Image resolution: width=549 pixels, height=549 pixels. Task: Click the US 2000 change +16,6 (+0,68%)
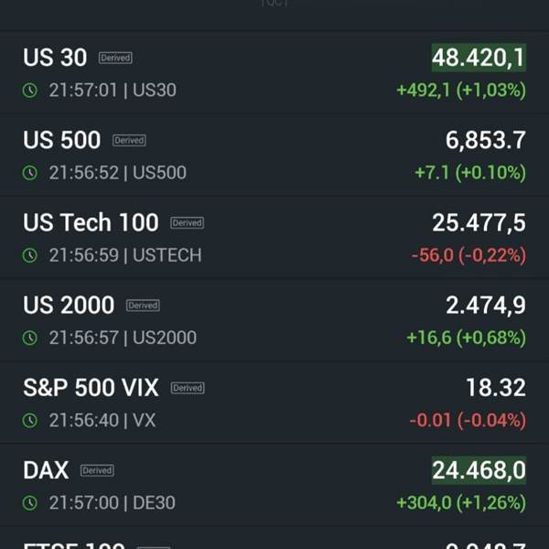tap(466, 338)
